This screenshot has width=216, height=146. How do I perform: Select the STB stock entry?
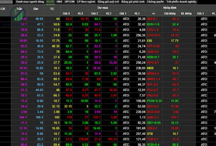click(150, 134)
